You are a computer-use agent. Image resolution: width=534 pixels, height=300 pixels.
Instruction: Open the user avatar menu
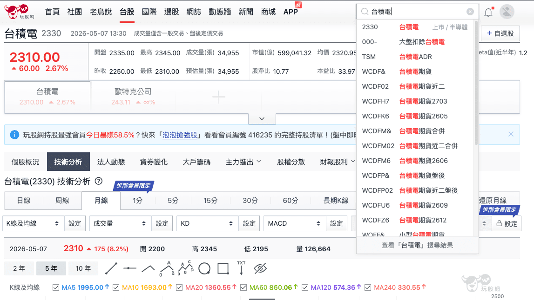click(x=507, y=12)
